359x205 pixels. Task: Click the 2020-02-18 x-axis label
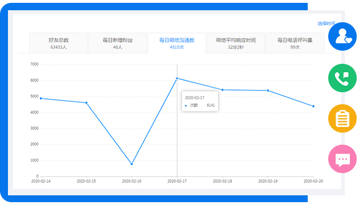(223, 181)
